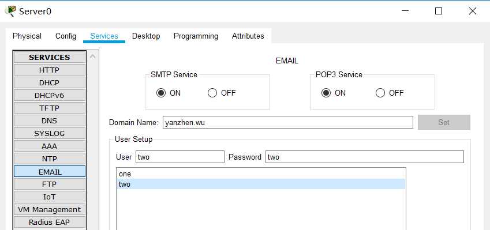The width and height of the screenshot is (490, 230).
Task: Switch to the Programming tab
Action: pyautogui.click(x=196, y=36)
